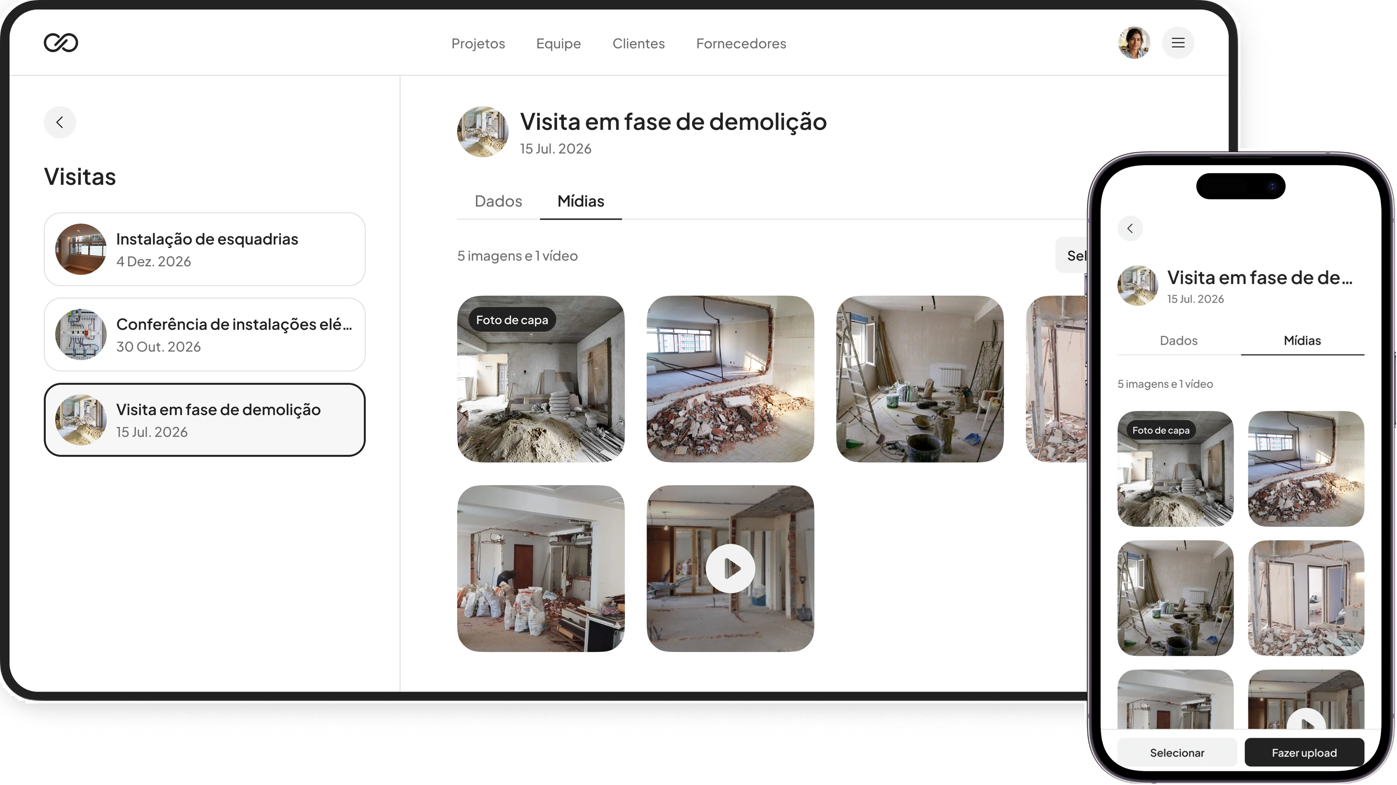Tap the round visit cover image beside phone title
Viewport: 1397px width, 785px height.
click(x=1138, y=286)
